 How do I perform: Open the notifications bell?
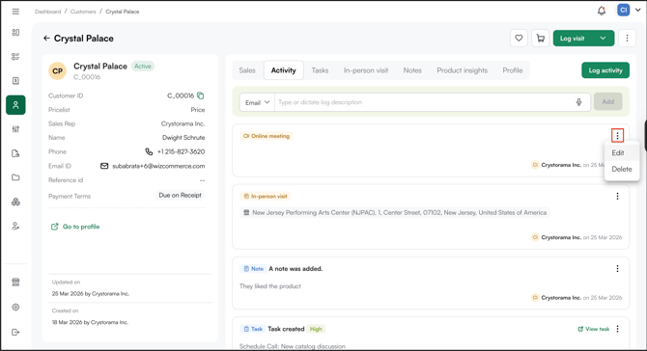point(602,11)
